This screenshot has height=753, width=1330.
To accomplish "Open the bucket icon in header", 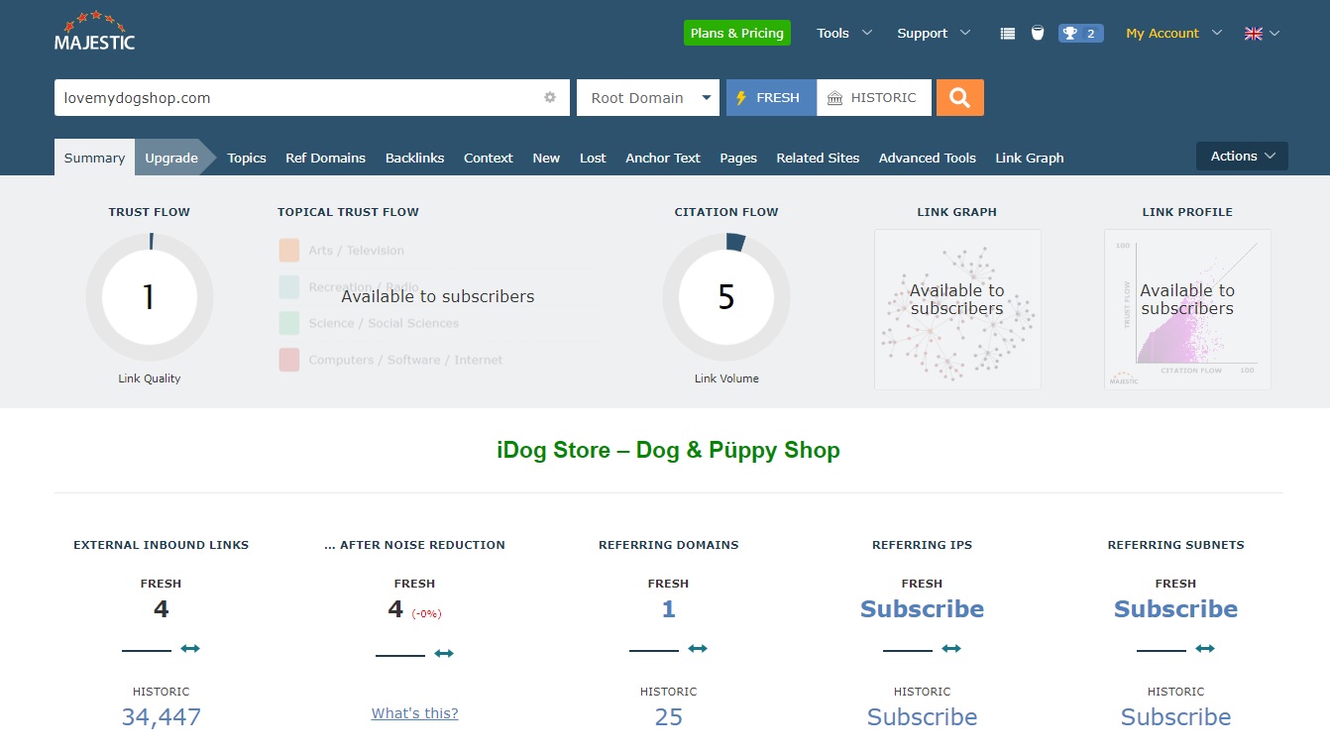I will 1037,33.
